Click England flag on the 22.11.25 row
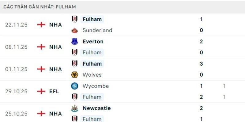This screenshot has height=122, width=245. coord(41,25)
